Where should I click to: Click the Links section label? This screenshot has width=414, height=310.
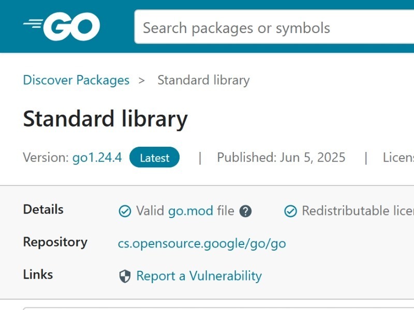(x=38, y=275)
